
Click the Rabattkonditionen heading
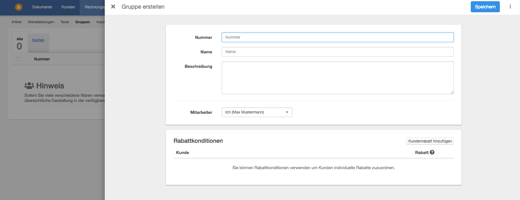click(x=198, y=141)
